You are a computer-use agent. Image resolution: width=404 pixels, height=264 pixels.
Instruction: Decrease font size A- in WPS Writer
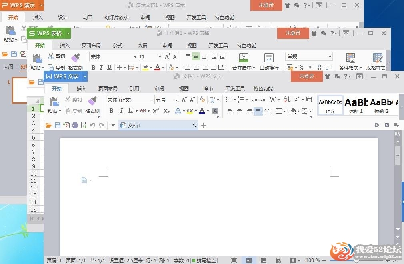[192, 100]
